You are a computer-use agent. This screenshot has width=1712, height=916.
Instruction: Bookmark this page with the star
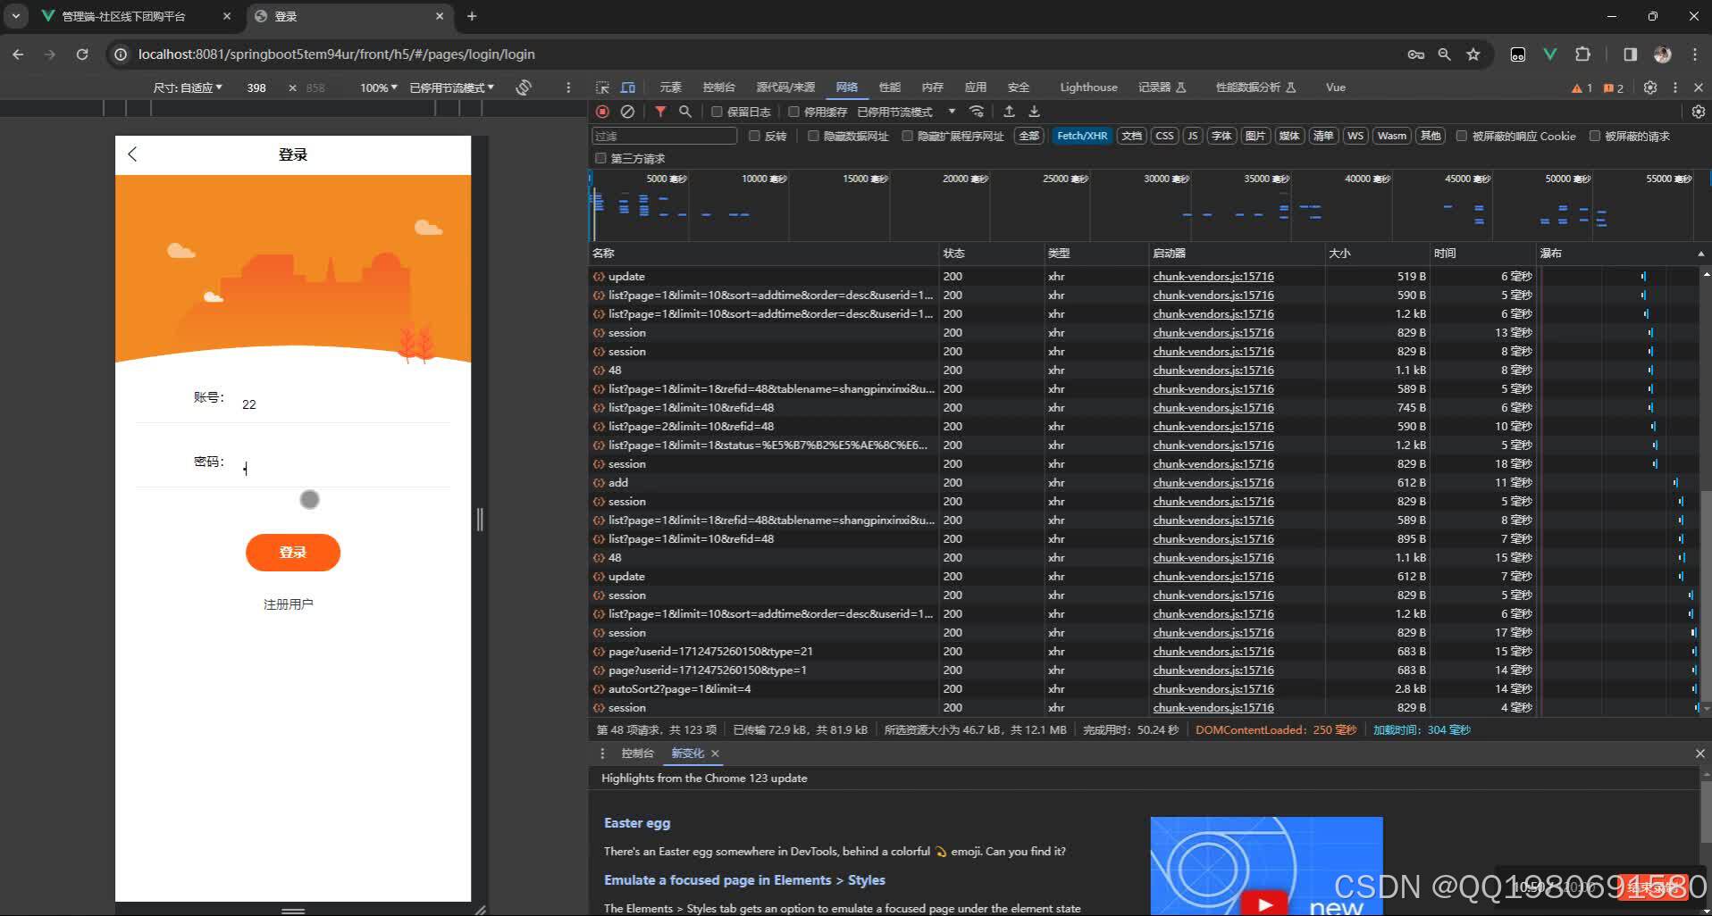(x=1473, y=54)
